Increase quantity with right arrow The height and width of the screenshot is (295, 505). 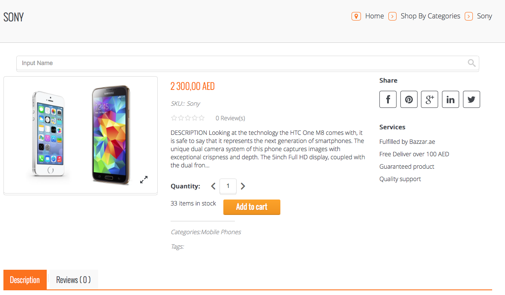243,186
